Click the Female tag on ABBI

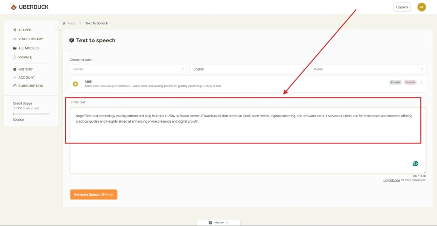tap(396, 82)
